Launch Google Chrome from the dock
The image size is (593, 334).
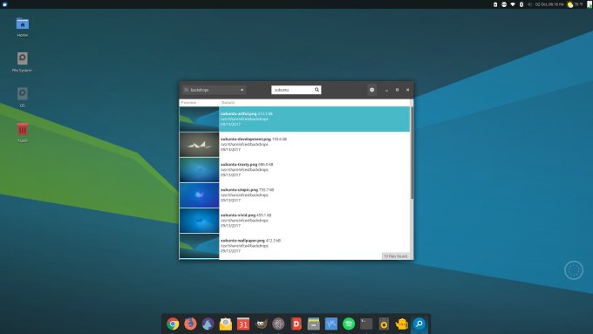173,324
